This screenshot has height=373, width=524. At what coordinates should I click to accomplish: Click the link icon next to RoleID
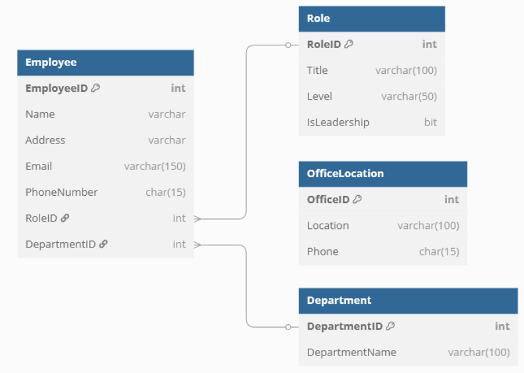65,218
